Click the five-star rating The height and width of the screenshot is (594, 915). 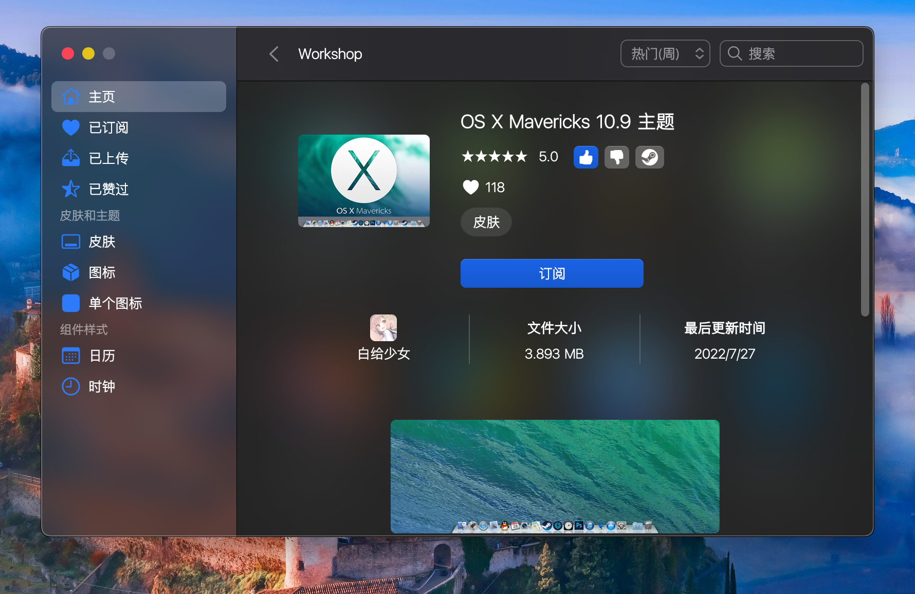495,157
